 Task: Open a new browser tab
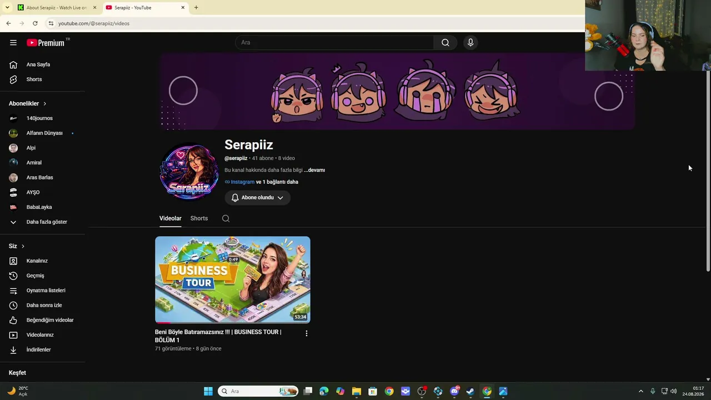pos(196,8)
